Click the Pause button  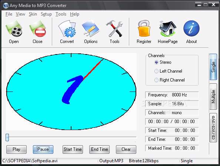pos(43,149)
